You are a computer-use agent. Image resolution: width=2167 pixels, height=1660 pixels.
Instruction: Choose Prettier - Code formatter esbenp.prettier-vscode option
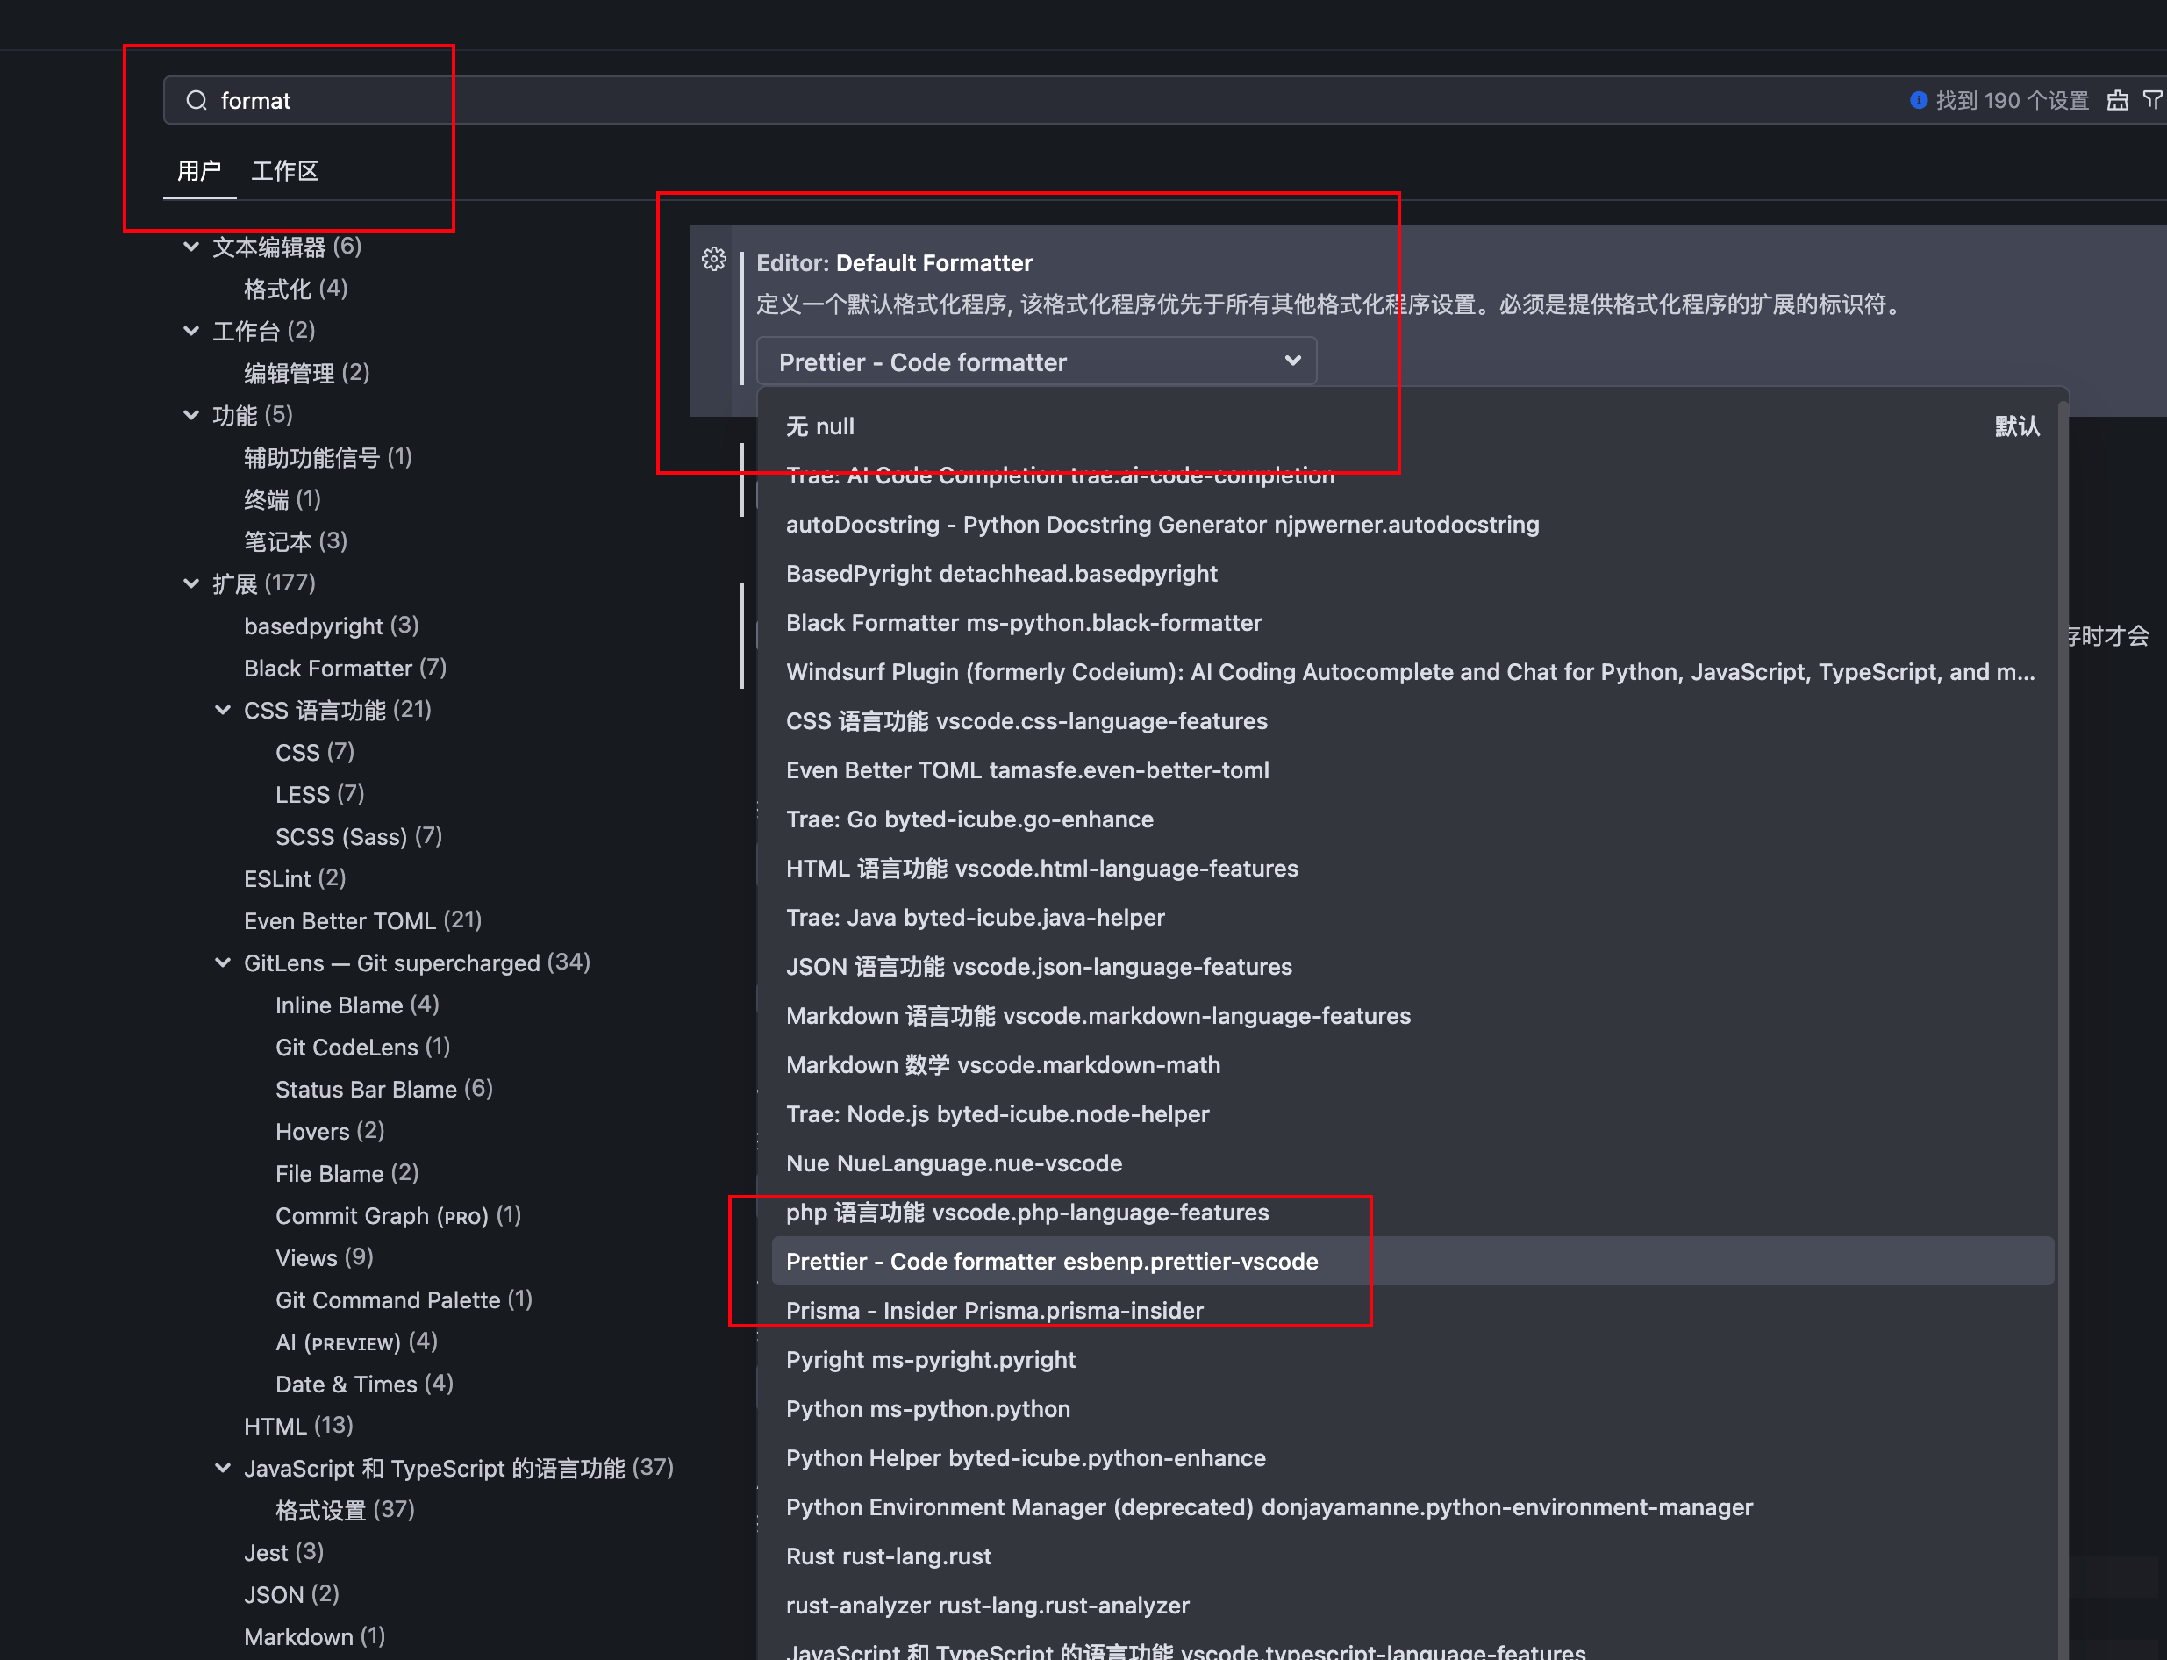click(x=1413, y=1261)
